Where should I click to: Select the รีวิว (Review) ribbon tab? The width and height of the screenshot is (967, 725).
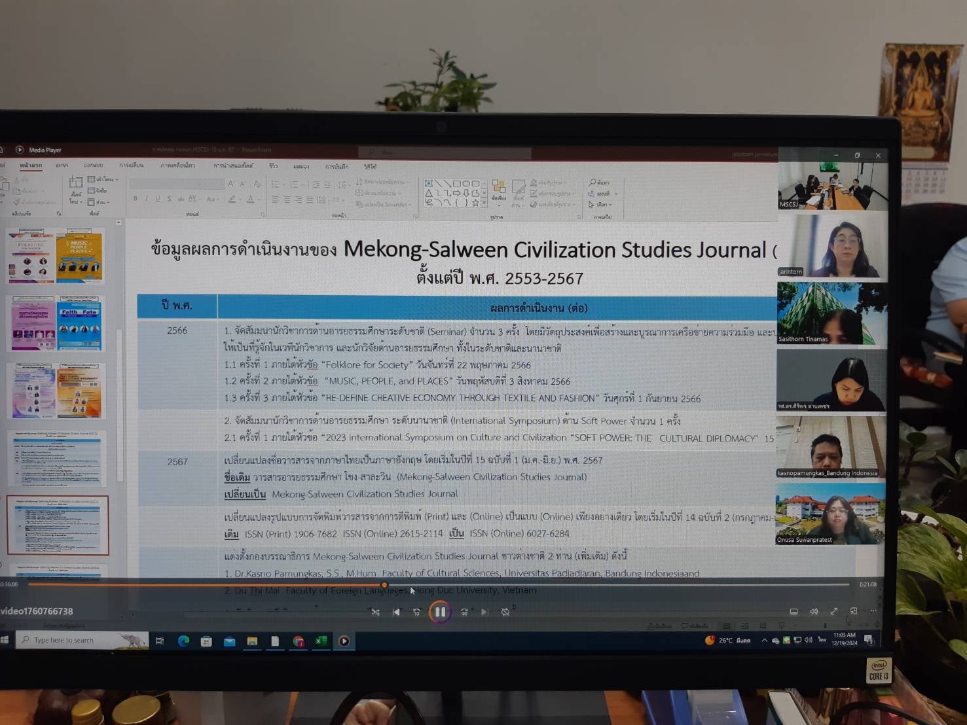(x=273, y=166)
